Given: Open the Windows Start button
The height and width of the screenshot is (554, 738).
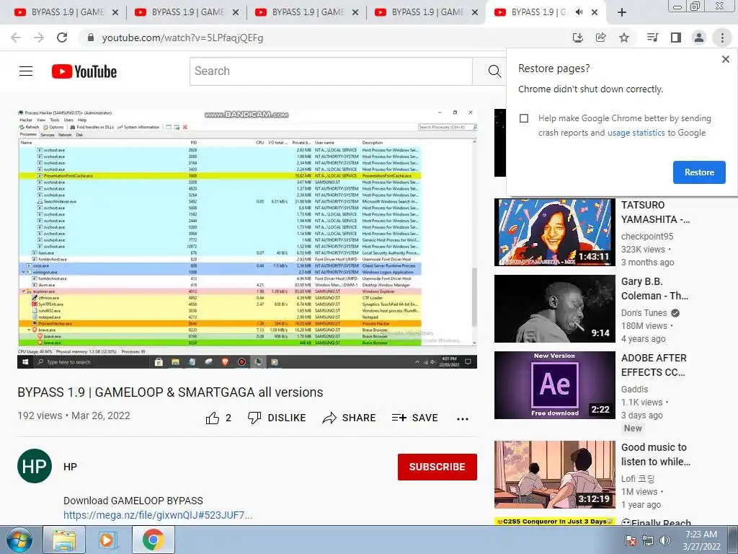Looking at the screenshot, I should click(19, 540).
